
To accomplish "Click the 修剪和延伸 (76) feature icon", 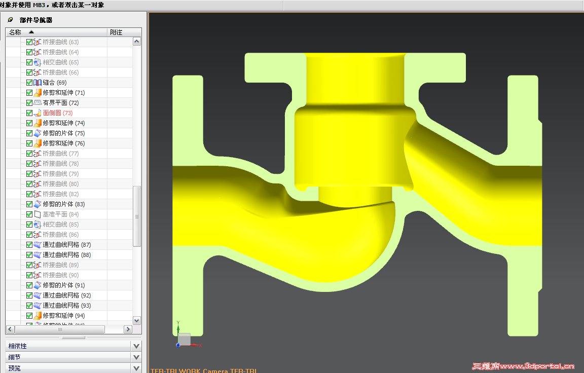I will (x=38, y=143).
